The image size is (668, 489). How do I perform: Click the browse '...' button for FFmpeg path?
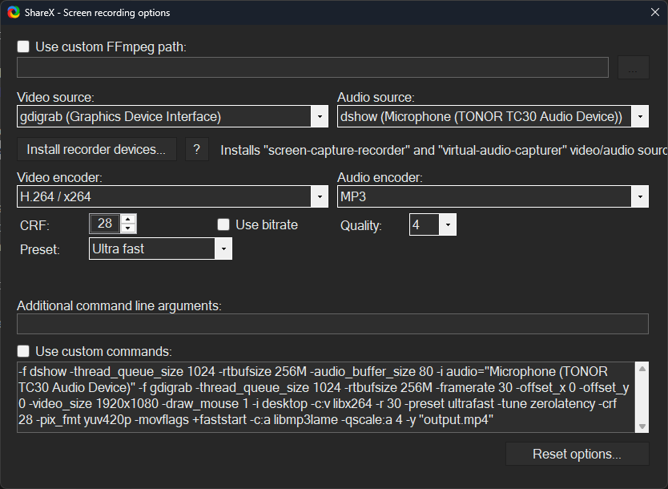tap(633, 68)
